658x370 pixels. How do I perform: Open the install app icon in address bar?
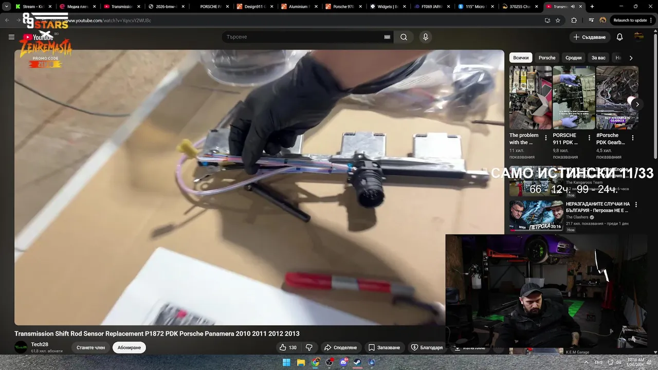tap(547, 20)
